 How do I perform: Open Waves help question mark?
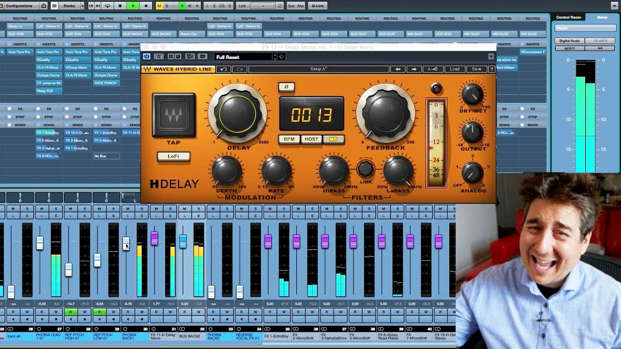(491, 69)
